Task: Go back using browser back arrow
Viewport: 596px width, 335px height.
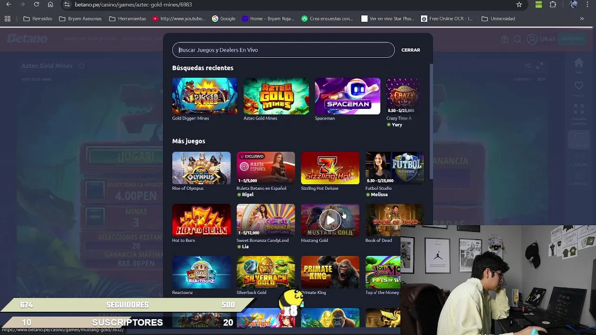Action: [x=8, y=5]
